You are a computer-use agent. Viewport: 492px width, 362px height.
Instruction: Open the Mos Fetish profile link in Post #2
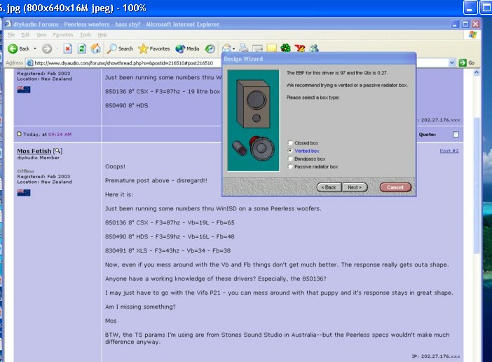tap(34, 151)
